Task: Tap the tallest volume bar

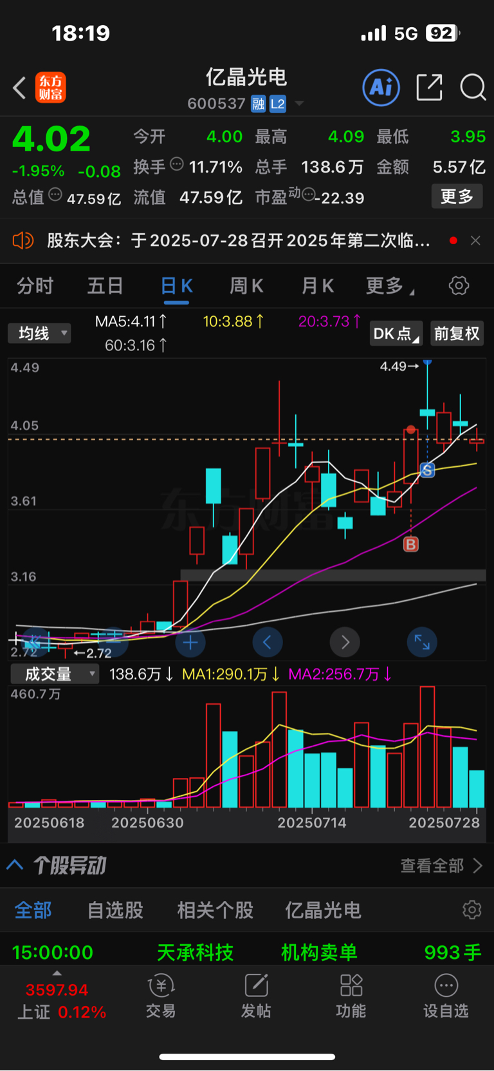Action: pos(427,747)
